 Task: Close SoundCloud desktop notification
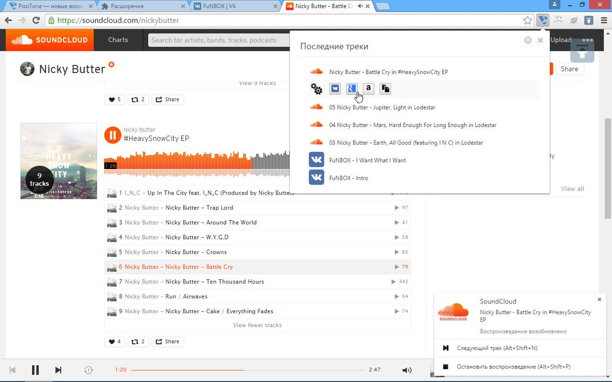[x=600, y=299]
